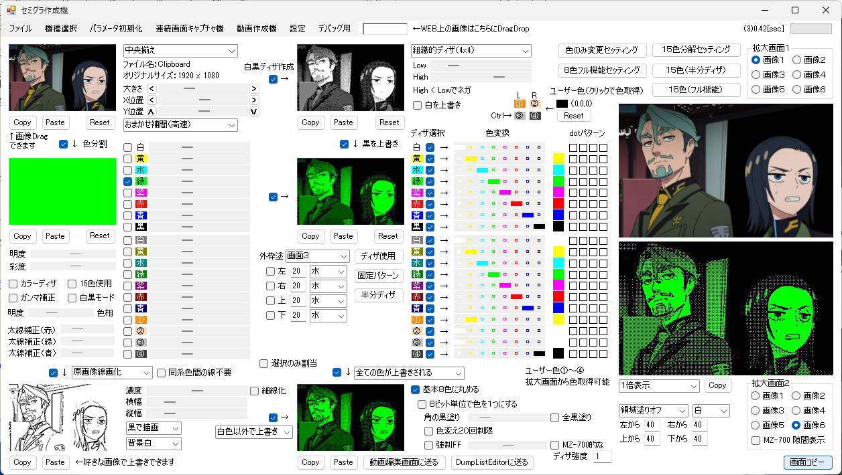842x475 pixels.
Task: Open the 設定 menu
Action: pyautogui.click(x=298, y=29)
